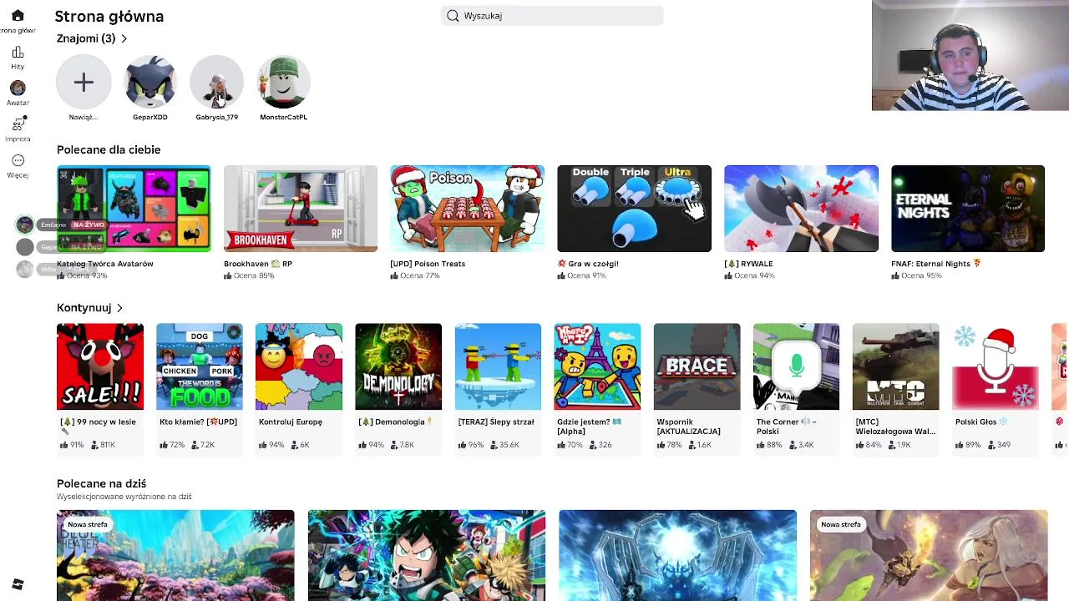Screen dimensions: 1069x601
Task: Open The Corner – Polski thumbnail
Action: tap(797, 366)
